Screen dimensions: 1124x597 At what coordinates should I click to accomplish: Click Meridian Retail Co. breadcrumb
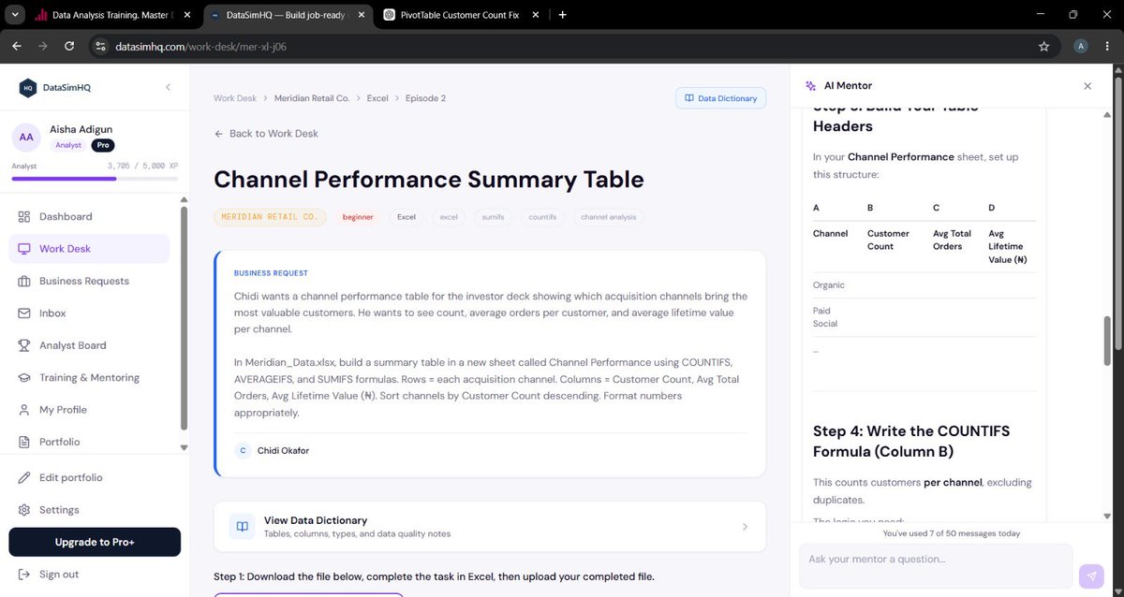(x=312, y=98)
